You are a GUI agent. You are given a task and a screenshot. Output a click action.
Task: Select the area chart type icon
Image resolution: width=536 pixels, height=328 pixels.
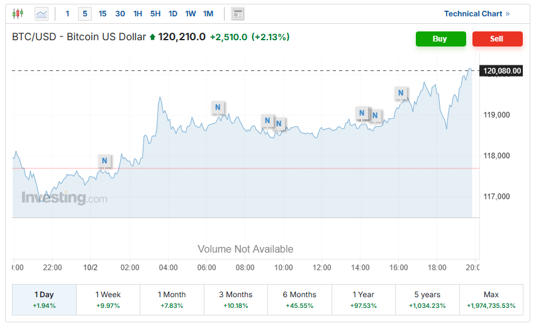[x=42, y=13]
